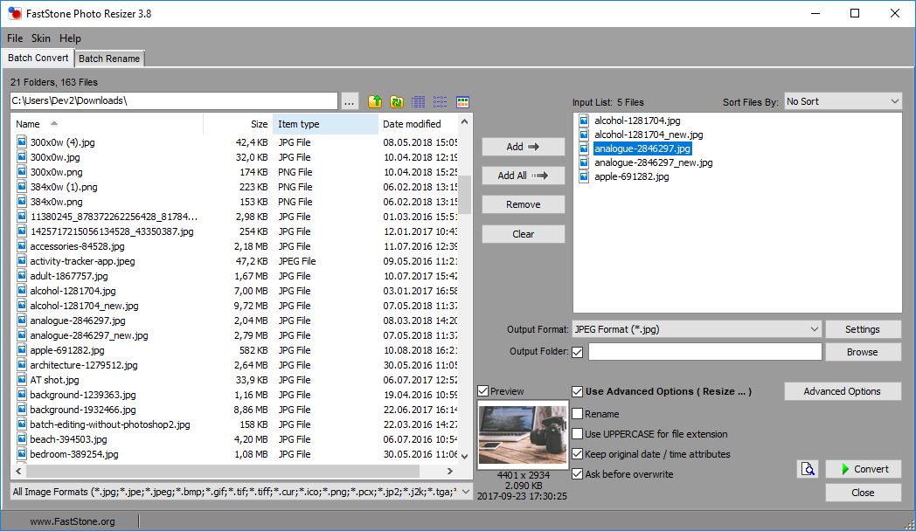Click Input List icon beside alcohol-1281704.jpg
916x531 pixels.
point(584,121)
